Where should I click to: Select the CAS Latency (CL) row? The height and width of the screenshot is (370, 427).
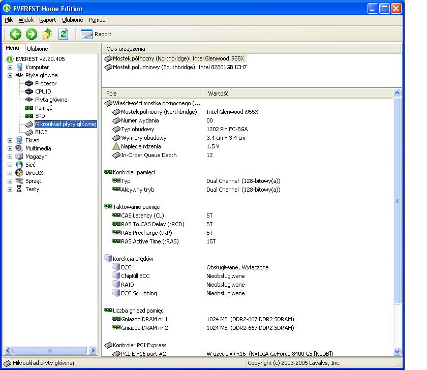click(248, 215)
